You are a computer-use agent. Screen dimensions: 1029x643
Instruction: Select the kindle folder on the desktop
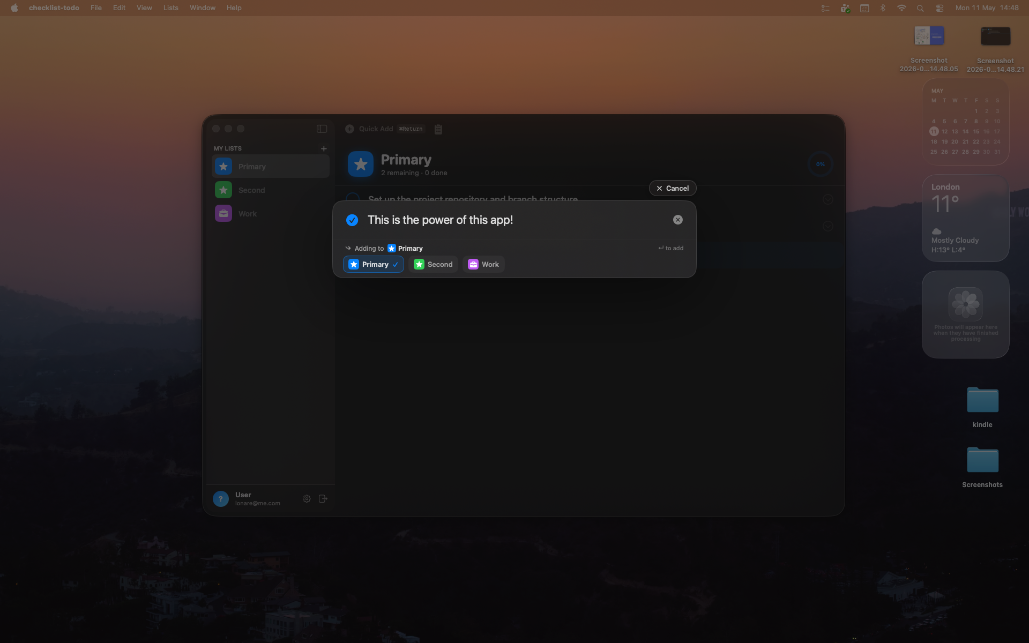coord(982,407)
